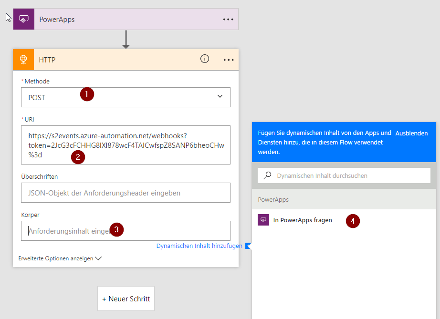Click the HTTP action title
The width and height of the screenshot is (440, 319).
pyautogui.click(x=47, y=60)
